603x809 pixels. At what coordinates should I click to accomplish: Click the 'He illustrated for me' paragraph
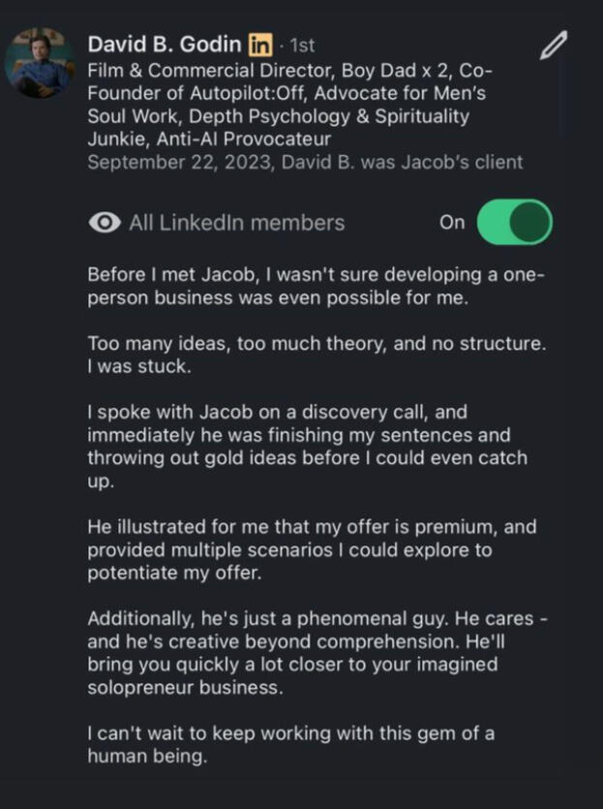[x=310, y=549]
